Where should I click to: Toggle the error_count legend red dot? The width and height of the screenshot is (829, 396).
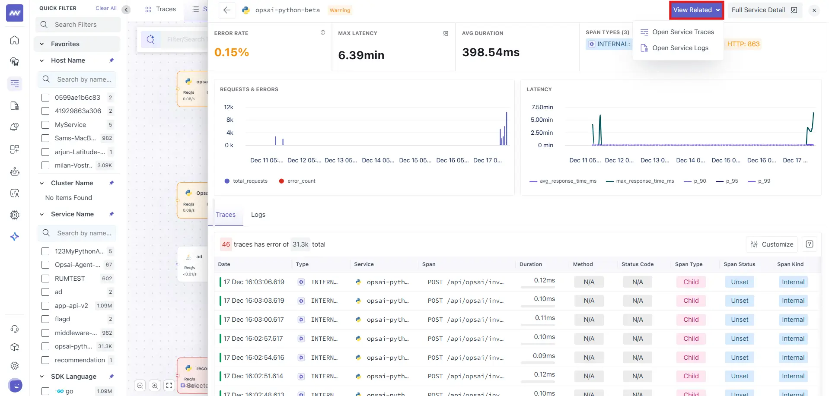(281, 181)
